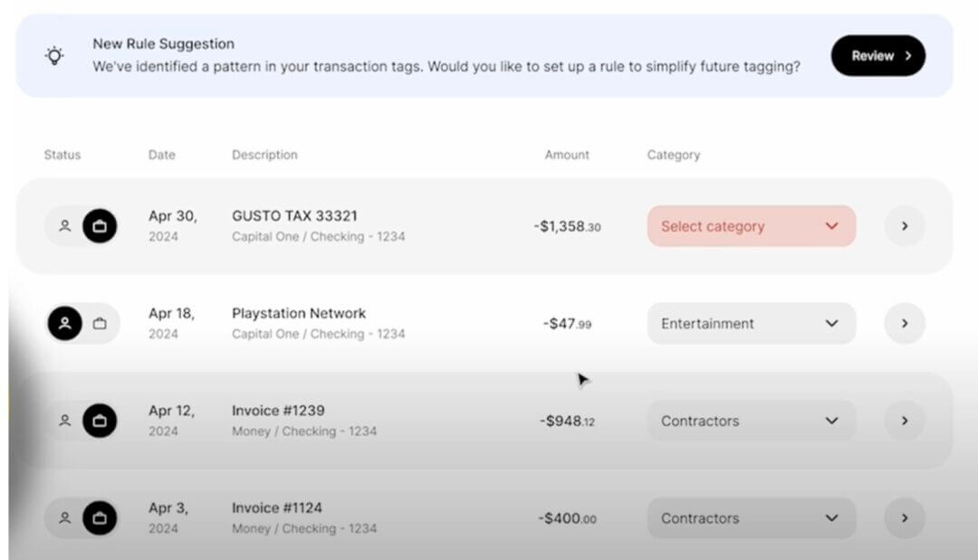Mark Invoice #1239 as personal

[x=64, y=421]
